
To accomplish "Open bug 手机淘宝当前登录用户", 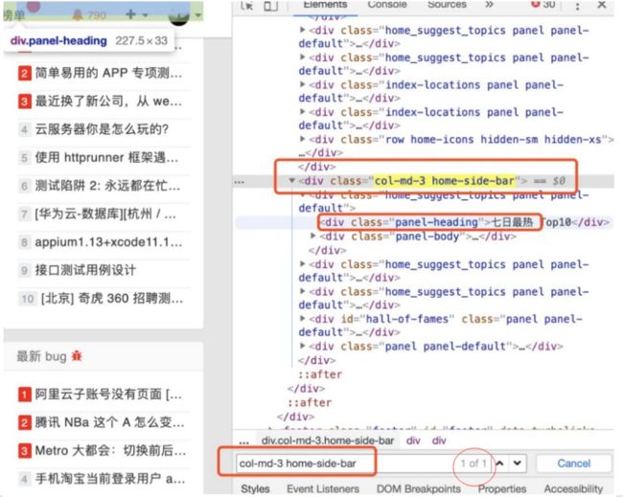I will pos(110,479).
